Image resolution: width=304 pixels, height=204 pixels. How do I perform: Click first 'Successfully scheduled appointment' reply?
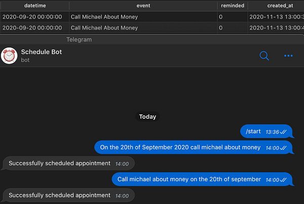(x=68, y=164)
